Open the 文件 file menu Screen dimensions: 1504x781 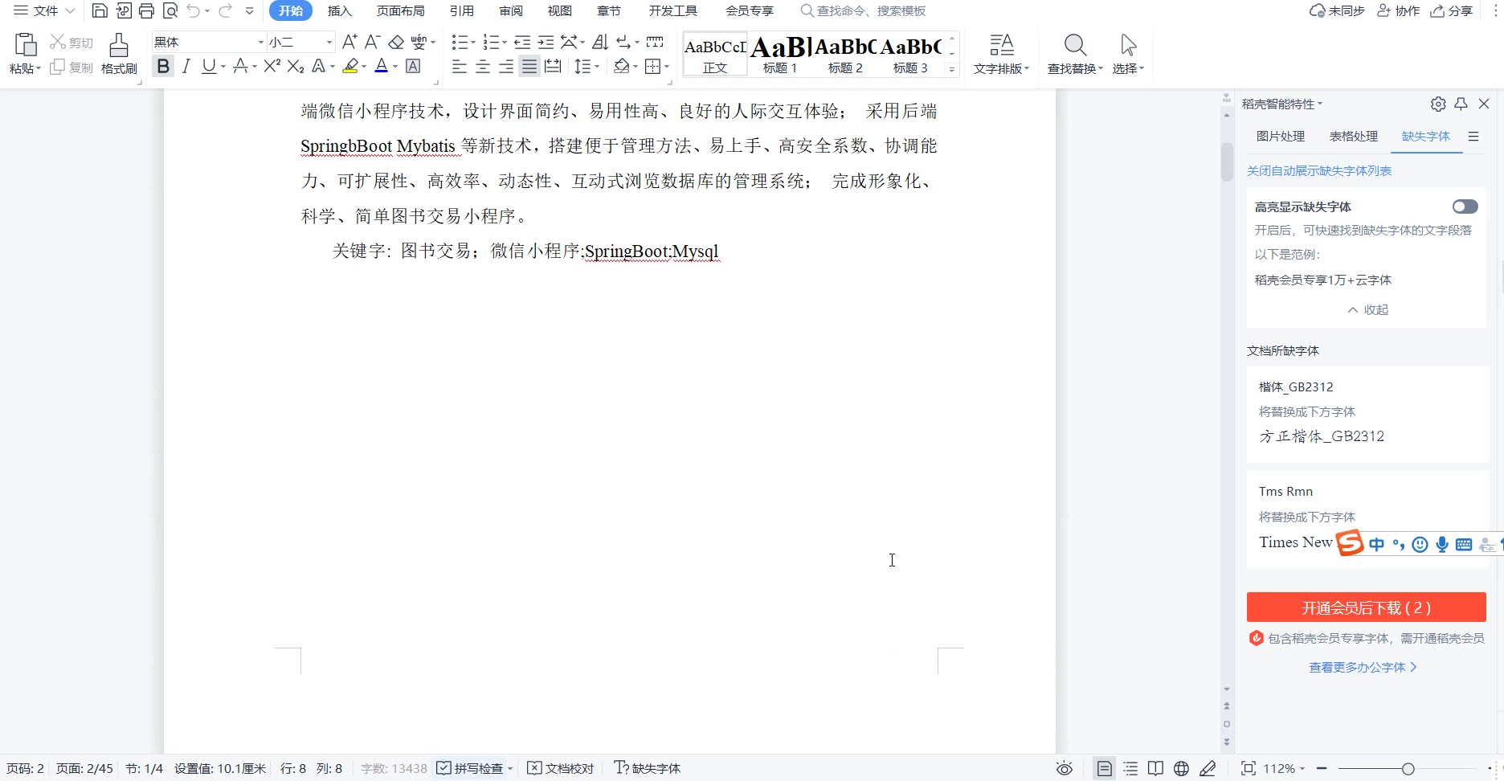tap(44, 10)
